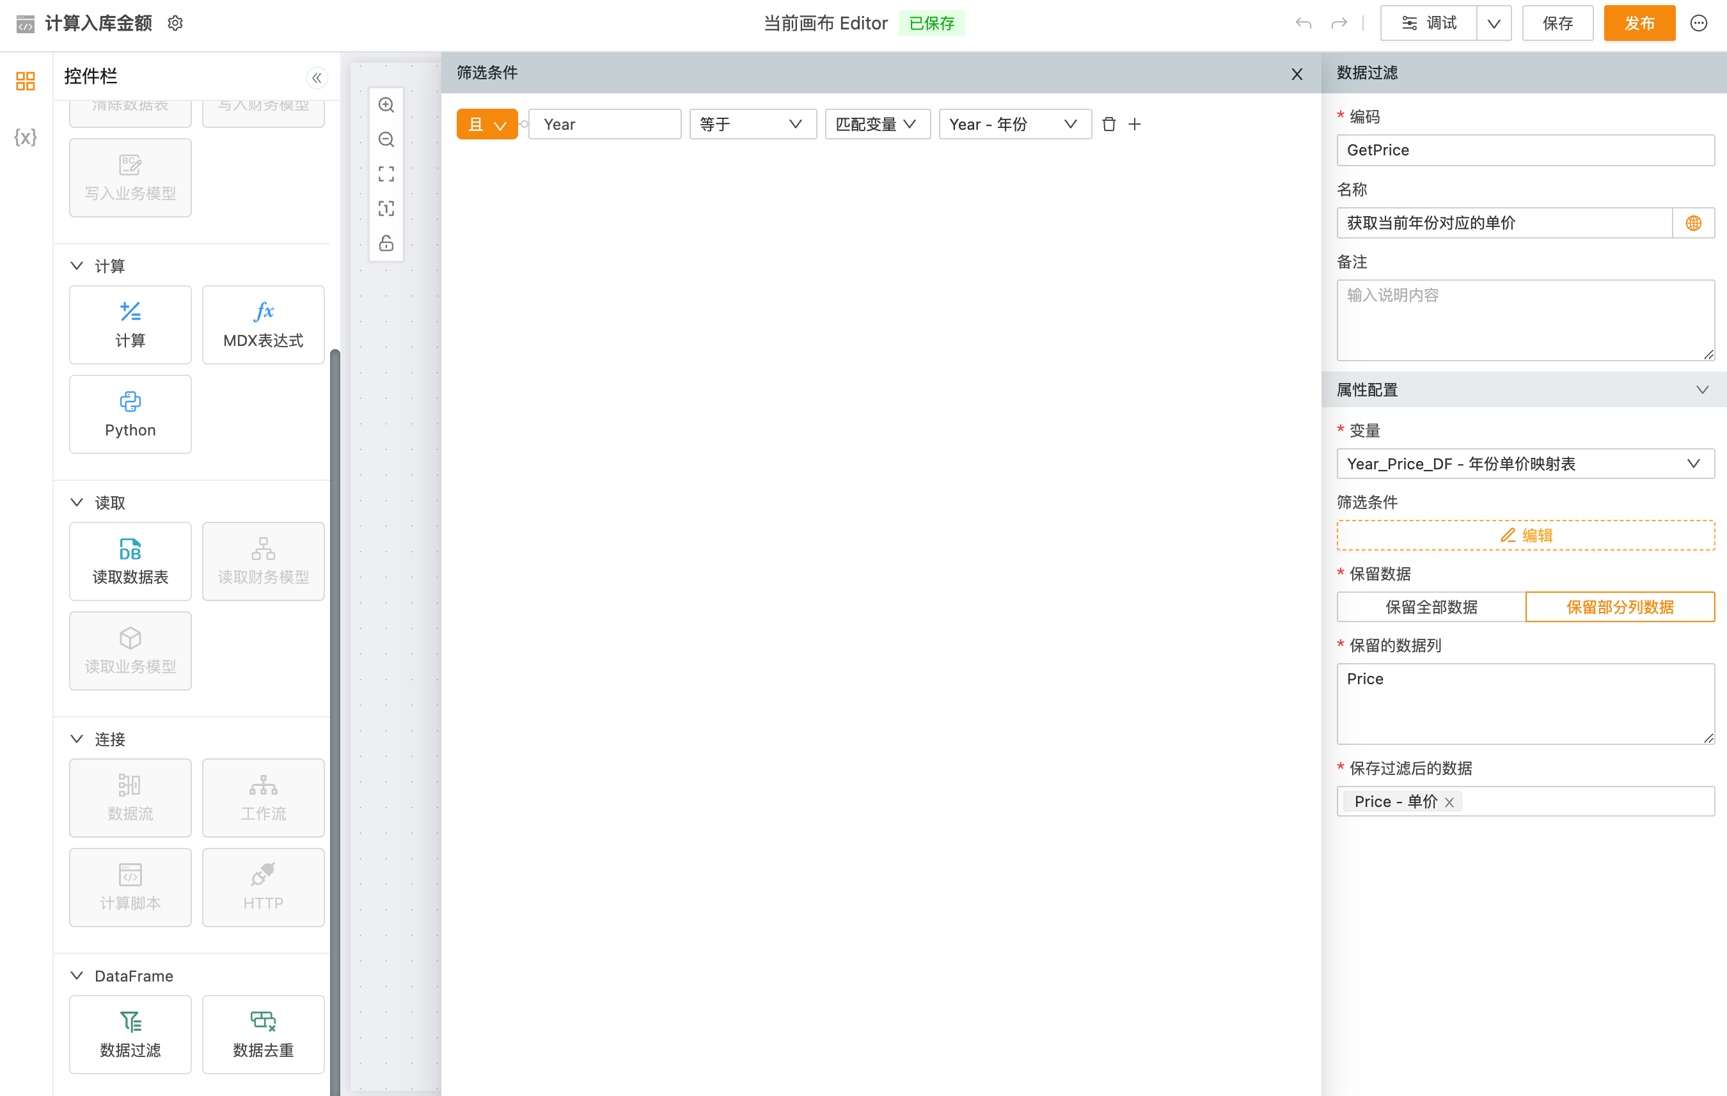The image size is (1727, 1096).
Task: Click the 保存 button
Action: [1557, 23]
